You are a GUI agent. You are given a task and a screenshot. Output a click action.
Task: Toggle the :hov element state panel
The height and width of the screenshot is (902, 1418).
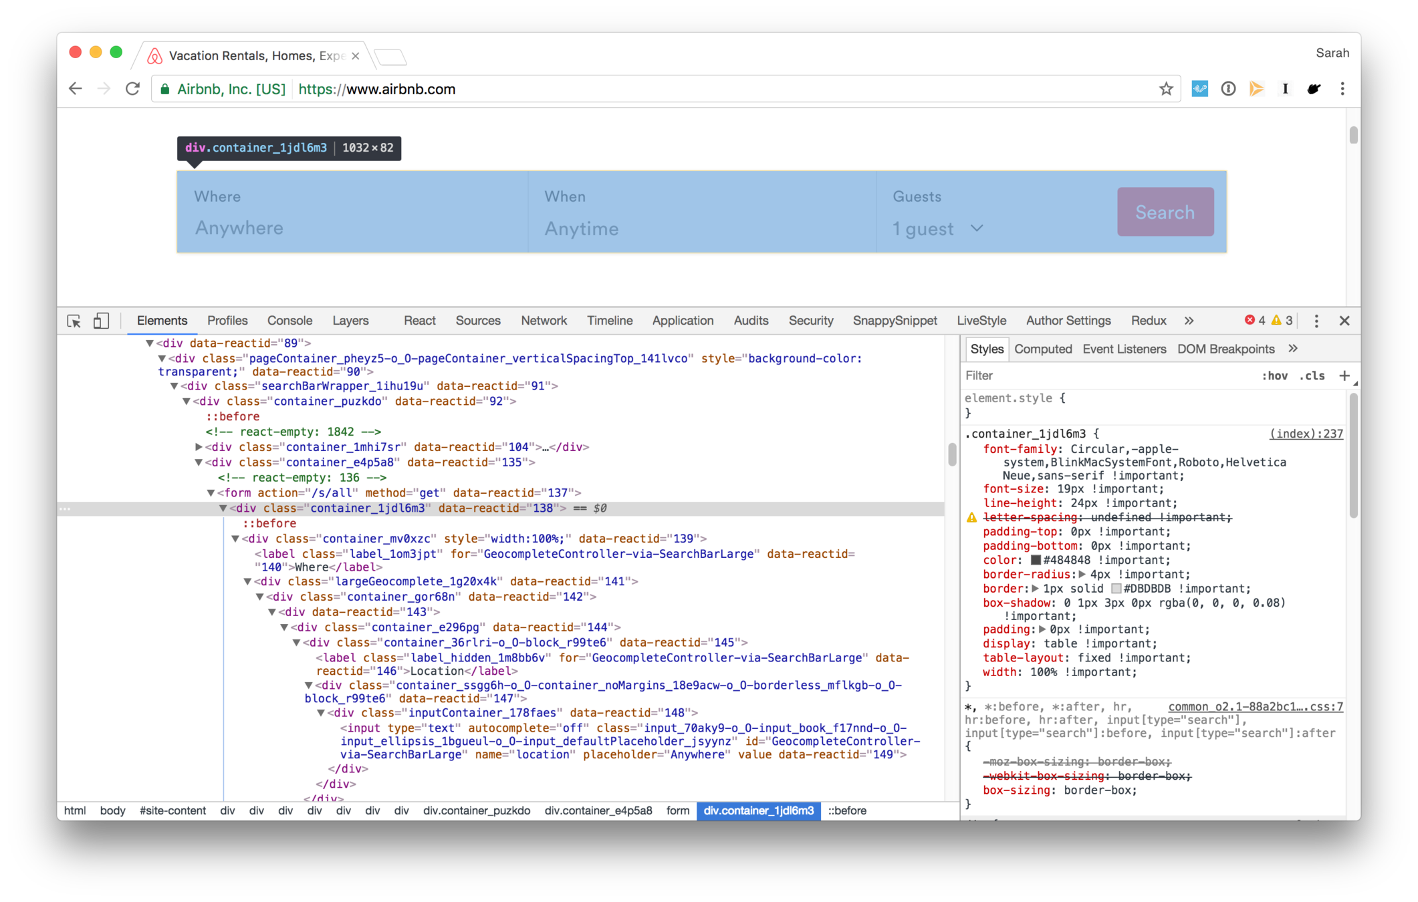pyautogui.click(x=1274, y=375)
